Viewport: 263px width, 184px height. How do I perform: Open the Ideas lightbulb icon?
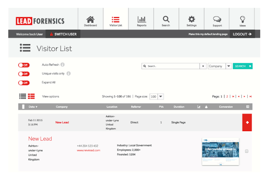pyautogui.click(x=242, y=19)
